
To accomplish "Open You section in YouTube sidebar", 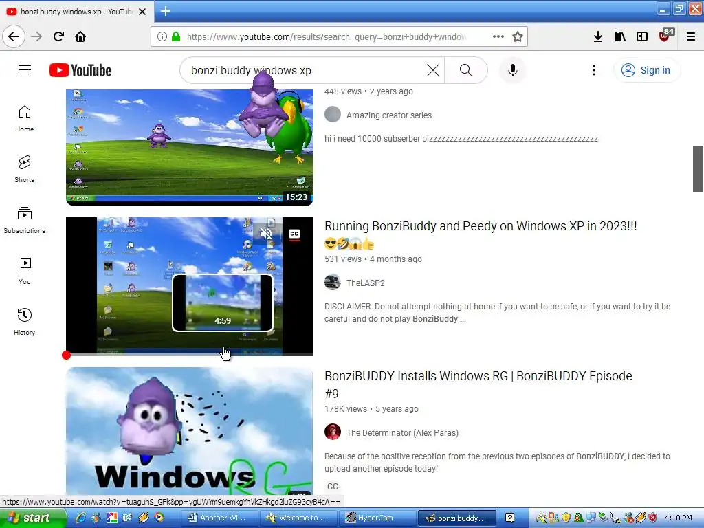I will (25, 271).
